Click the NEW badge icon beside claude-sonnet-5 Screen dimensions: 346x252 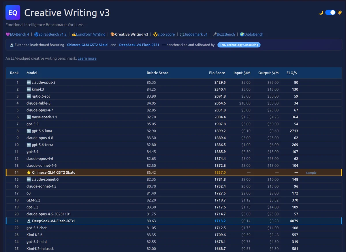(29, 179)
